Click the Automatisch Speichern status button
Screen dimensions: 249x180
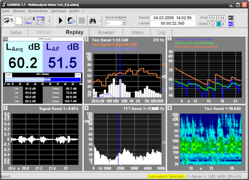(166, 177)
